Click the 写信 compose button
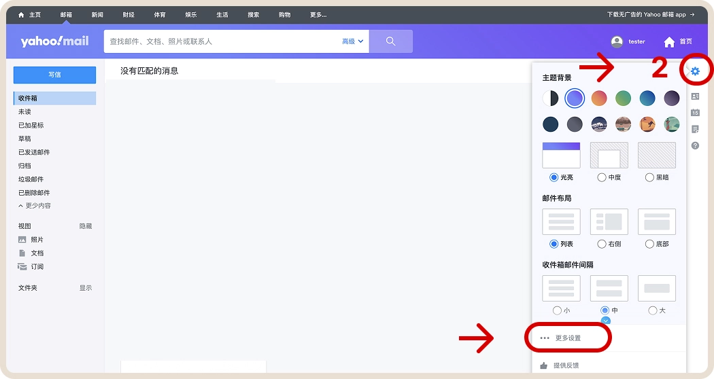 (54, 75)
